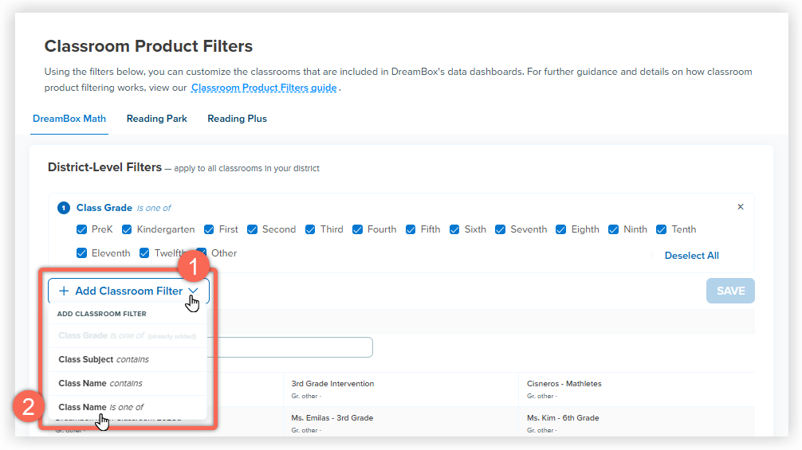This screenshot has width=802, height=450.
Task: Uncheck the Kindergarten checkbox
Action: pos(127,229)
